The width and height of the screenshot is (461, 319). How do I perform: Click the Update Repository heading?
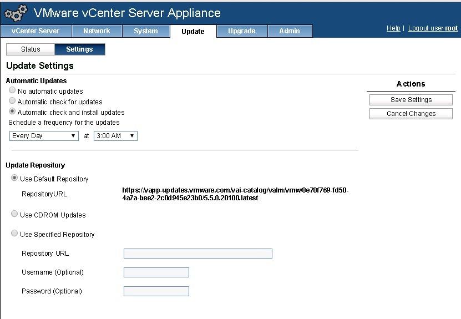tap(36, 165)
